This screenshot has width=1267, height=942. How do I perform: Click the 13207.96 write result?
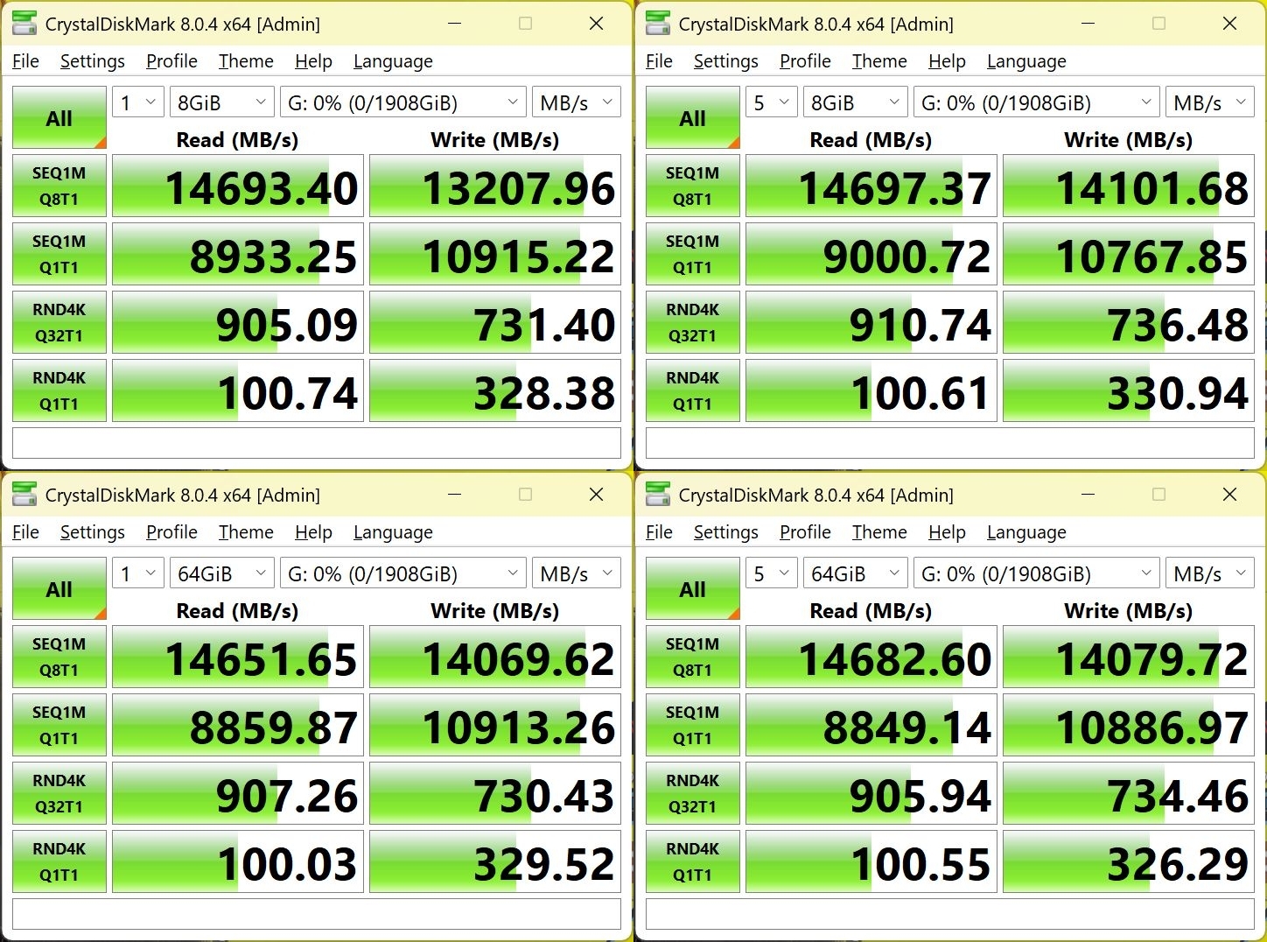pos(495,186)
